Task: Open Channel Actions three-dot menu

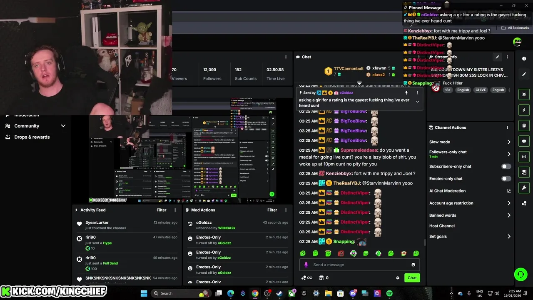Action: pyautogui.click(x=507, y=127)
